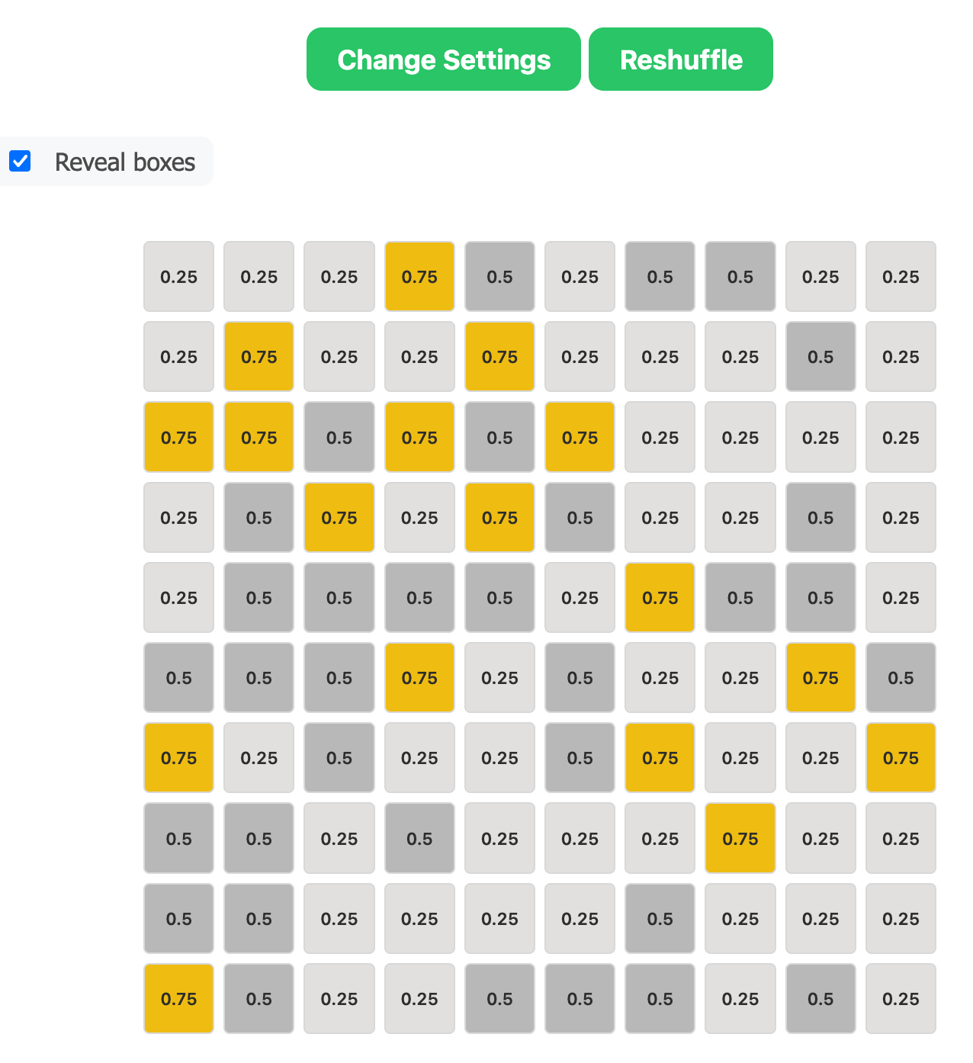Select the yellow 0.75 box in top row
The width and height of the screenshot is (973, 1063).
pos(419,277)
